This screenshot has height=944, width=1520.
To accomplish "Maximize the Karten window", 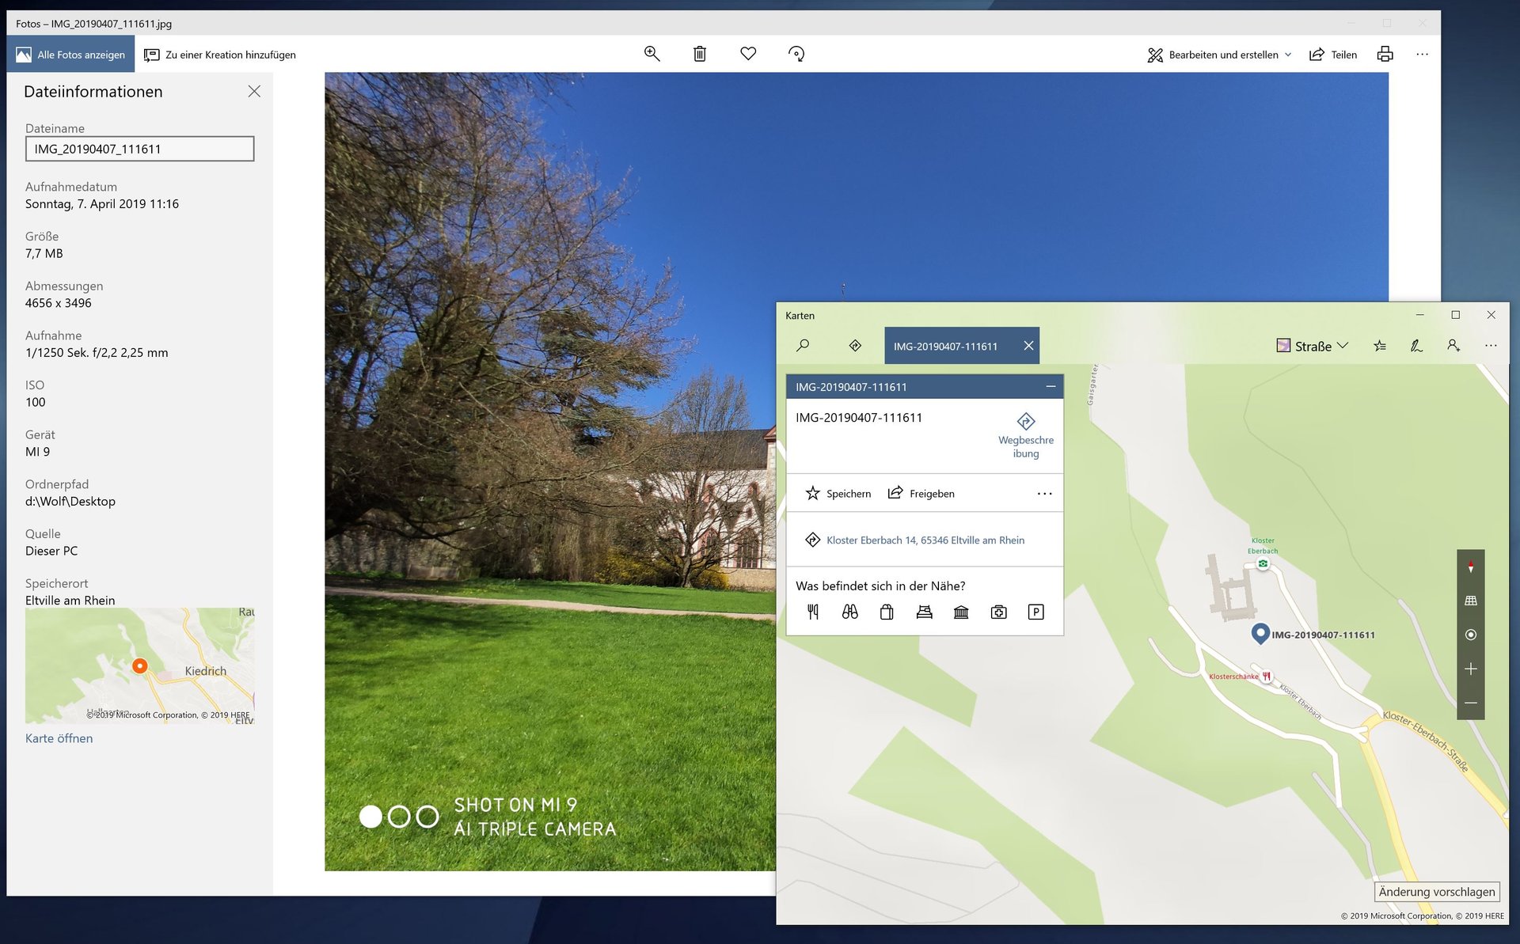I will (x=1455, y=315).
